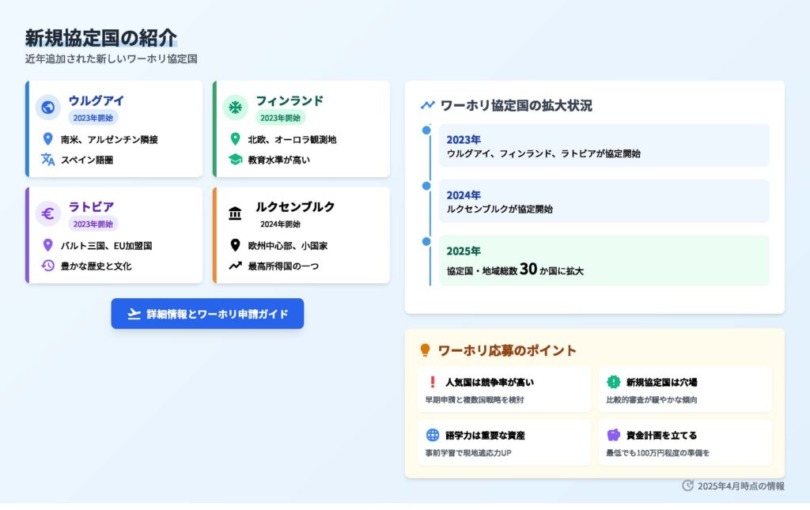The image size is (810, 510).
Task: Click graduation cap icon beside 教育水準が高い
Action: pos(235,160)
